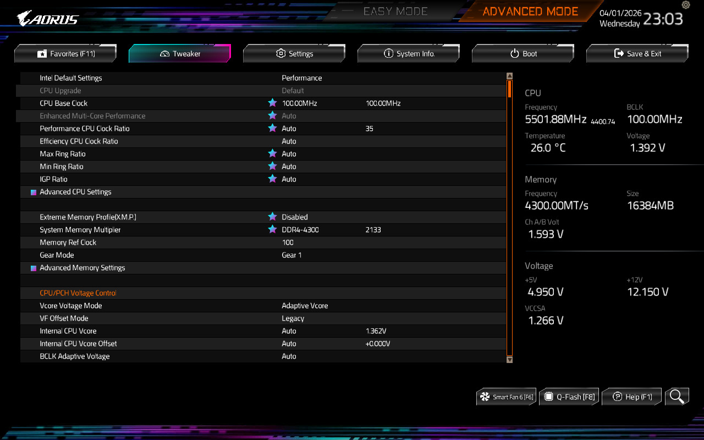Image resolution: width=704 pixels, height=440 pixels.
Task: Open Memory Ref Clock 100 dropdown
Action: (288, 243)
